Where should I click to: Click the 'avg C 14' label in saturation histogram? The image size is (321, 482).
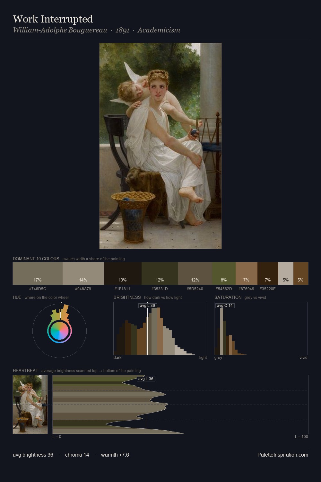pyautogui.click(x=225, y=306)
